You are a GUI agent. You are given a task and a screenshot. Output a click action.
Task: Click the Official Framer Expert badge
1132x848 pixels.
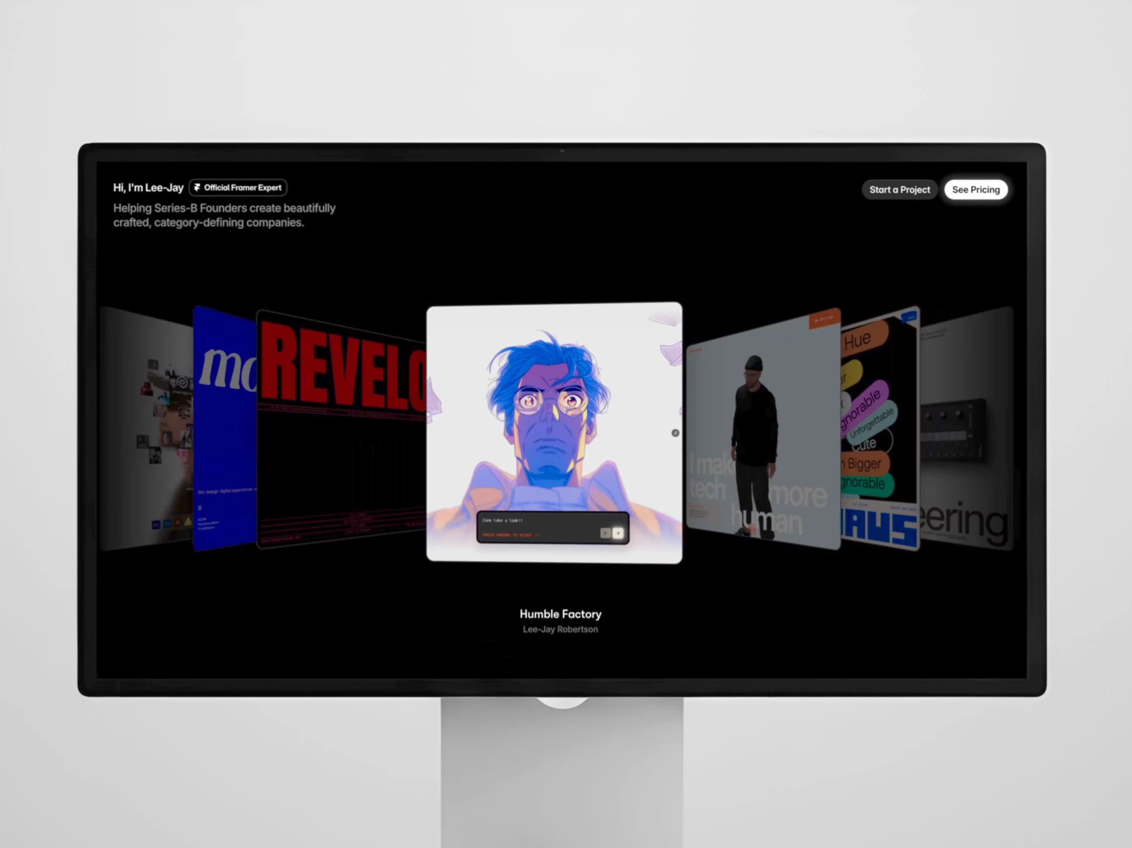(238, 188)
